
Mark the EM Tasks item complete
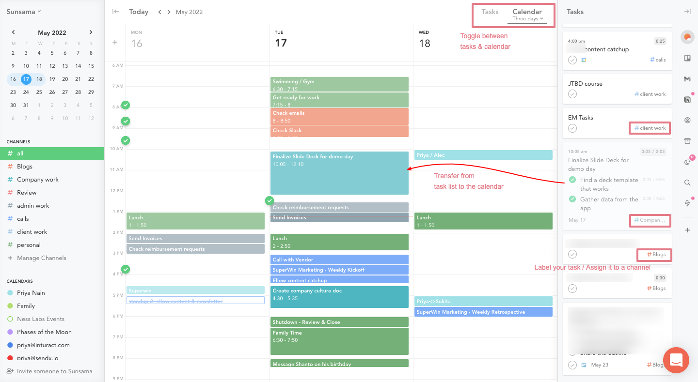(572, 128)
